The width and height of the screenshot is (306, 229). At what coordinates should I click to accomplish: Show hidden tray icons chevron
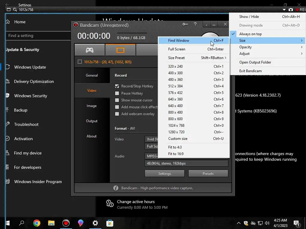pos(239,223)
